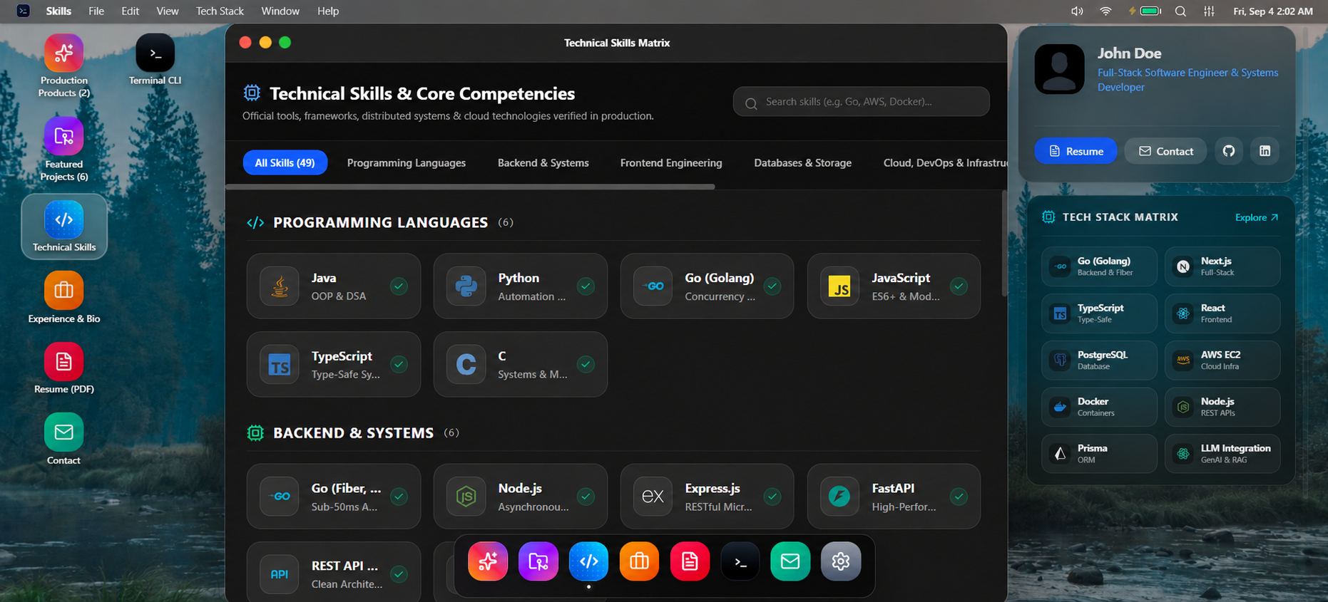Click the Skills app menu
1328x602 pixels.
click(x=58, y=11)
